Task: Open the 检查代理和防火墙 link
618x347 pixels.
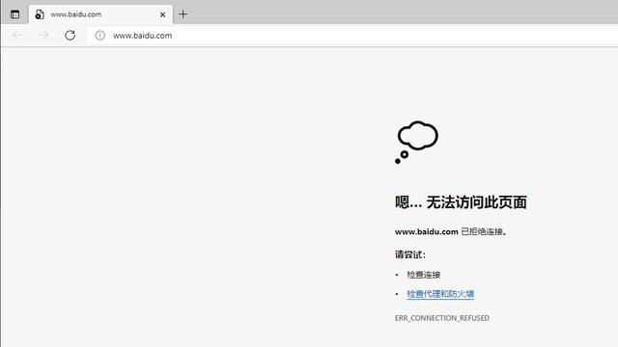Action: click(x=440, y=294)
